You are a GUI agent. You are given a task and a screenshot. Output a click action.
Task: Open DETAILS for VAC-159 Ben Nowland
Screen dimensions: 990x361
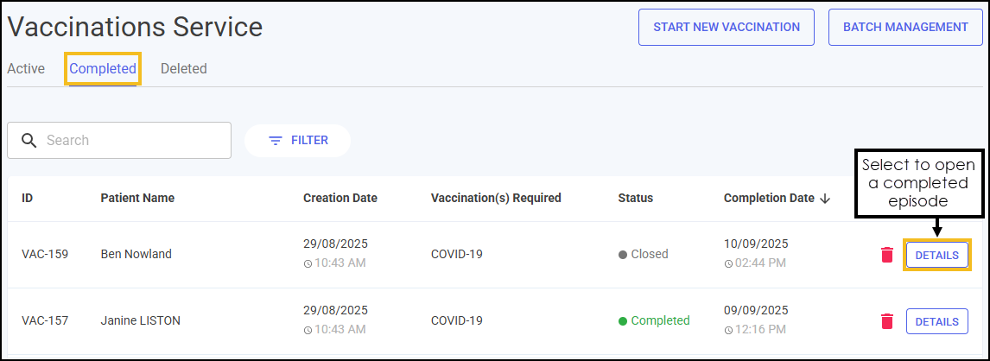937,255
